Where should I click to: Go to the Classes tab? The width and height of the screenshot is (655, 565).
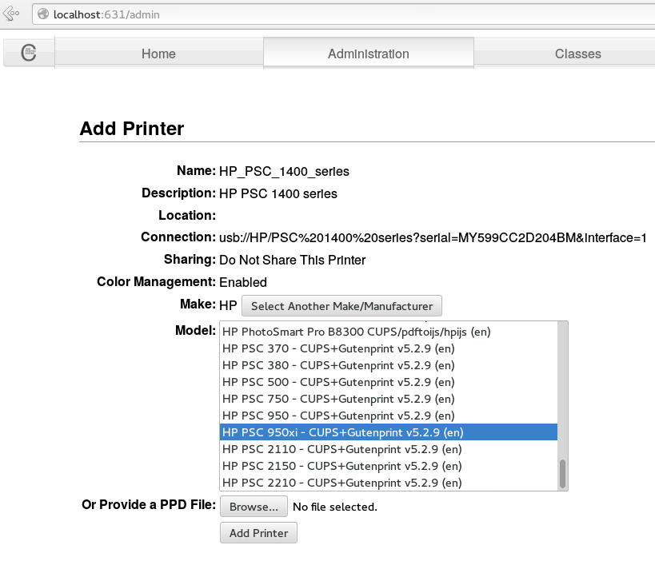point(578,54)
